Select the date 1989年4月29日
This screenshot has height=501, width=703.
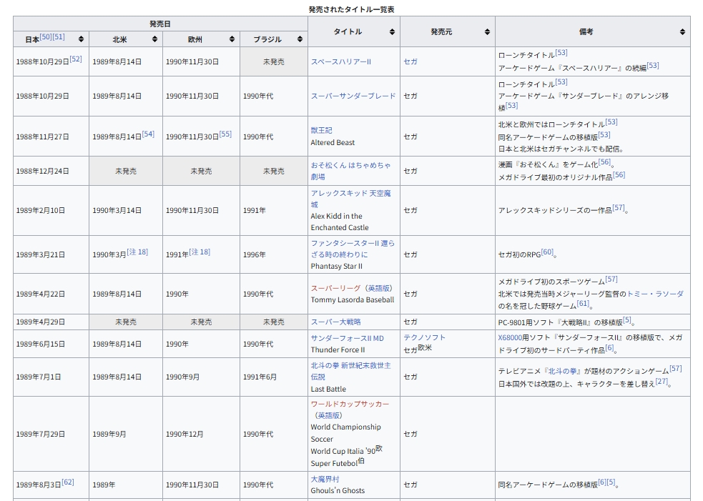(x=41, y=322)
